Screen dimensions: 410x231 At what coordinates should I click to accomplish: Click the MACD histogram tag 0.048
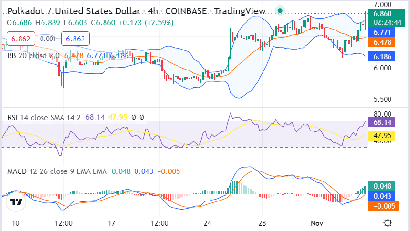pos(381,186)
